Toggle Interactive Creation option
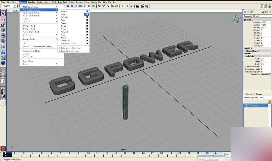 70,48
